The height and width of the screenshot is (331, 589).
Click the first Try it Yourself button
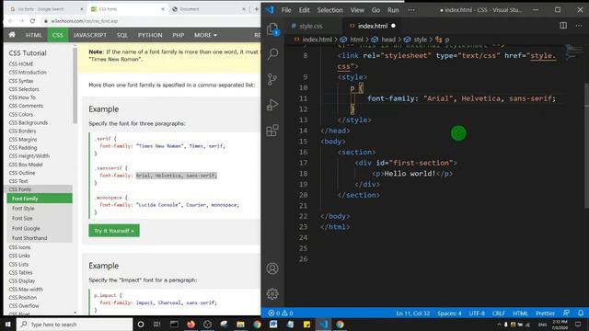click(114, 231)
